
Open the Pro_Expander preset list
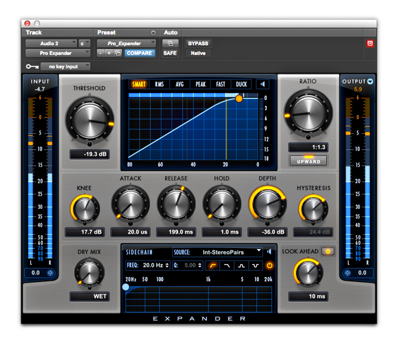[126, 43]
